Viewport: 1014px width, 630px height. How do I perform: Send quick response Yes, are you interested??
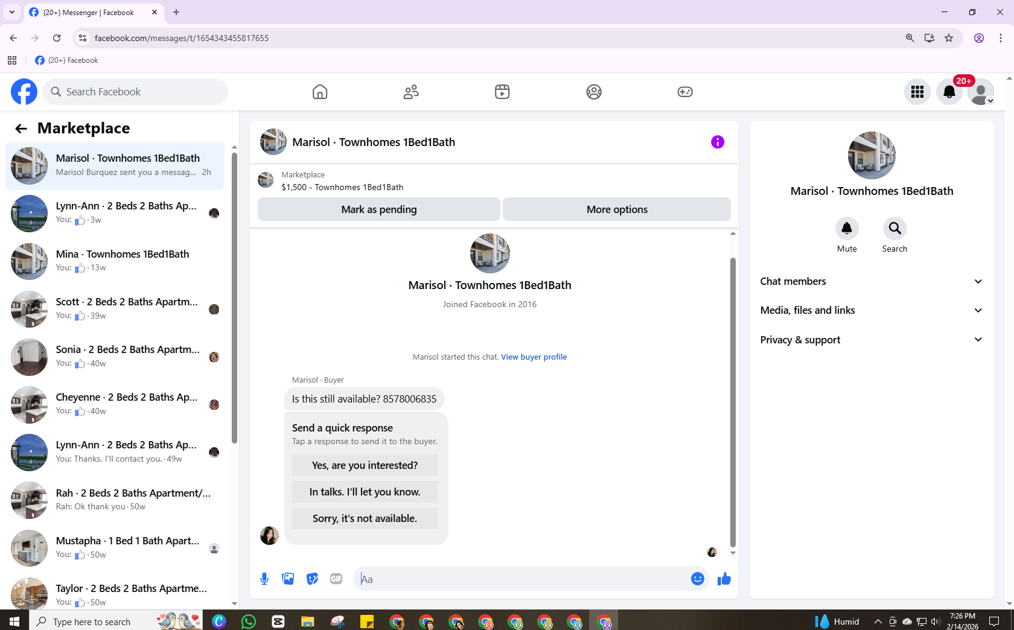(365, 465)
